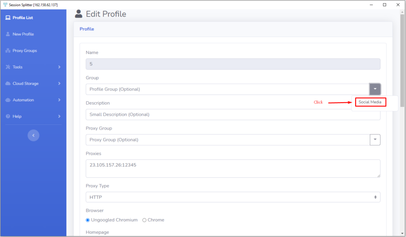Minimize the Session Splitter window
The image size is (406, 237).
pos(371,5)
